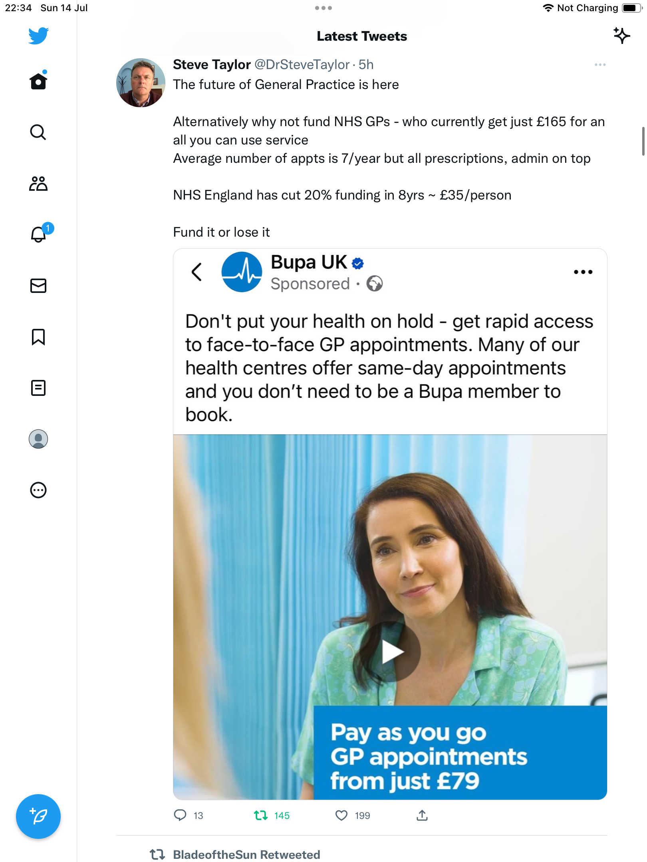Compose a new tweet
Image resolution: width=647 pixels, height=862 pixels.
(x=38, y=817)
